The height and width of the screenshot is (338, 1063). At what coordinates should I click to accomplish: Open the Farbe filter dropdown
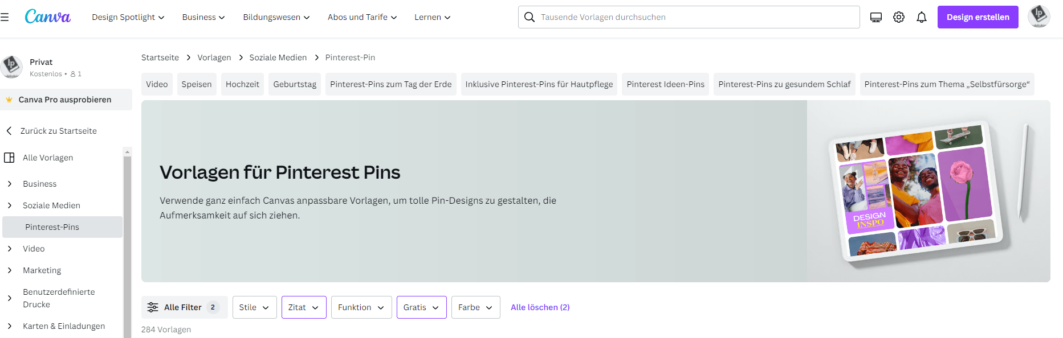[x=476, y=307]
